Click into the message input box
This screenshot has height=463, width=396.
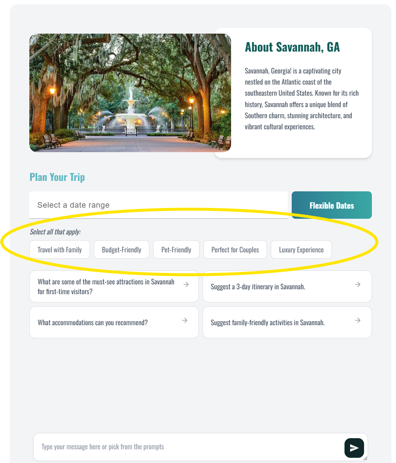click(188, 447)
